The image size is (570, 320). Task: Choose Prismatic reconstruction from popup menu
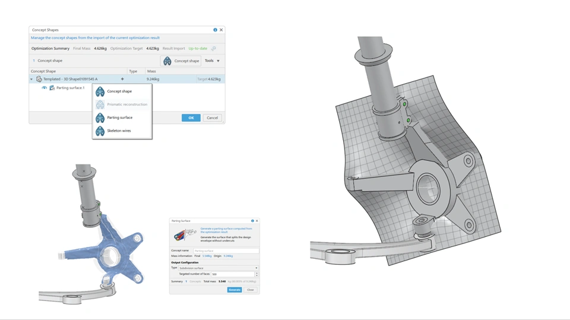tap(122, 104)
